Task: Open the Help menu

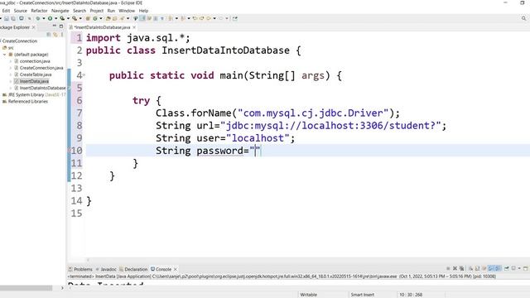Action: 143,11
